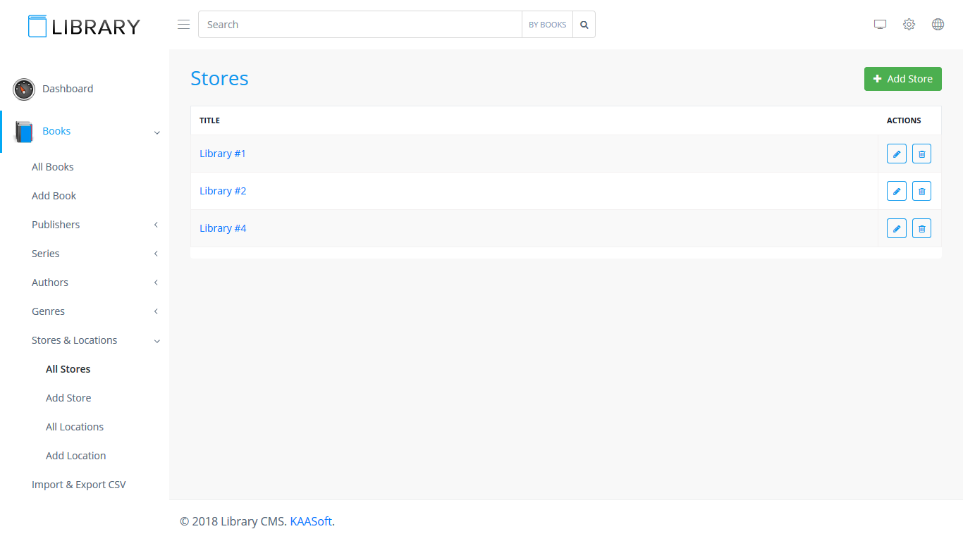Click the globe language icon
963x541 pixels.
938,25
